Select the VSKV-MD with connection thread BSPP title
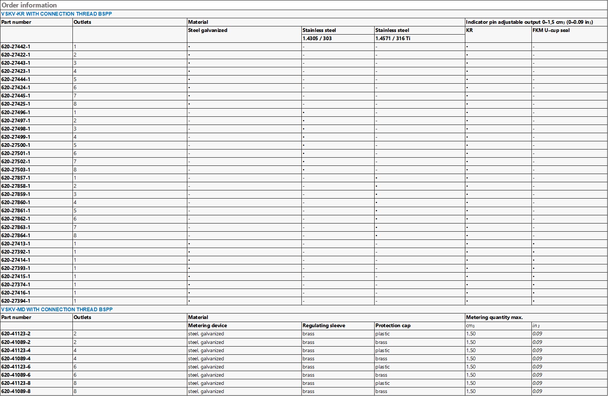The height and width of the screenshot is (396, 608). point(57,309)
